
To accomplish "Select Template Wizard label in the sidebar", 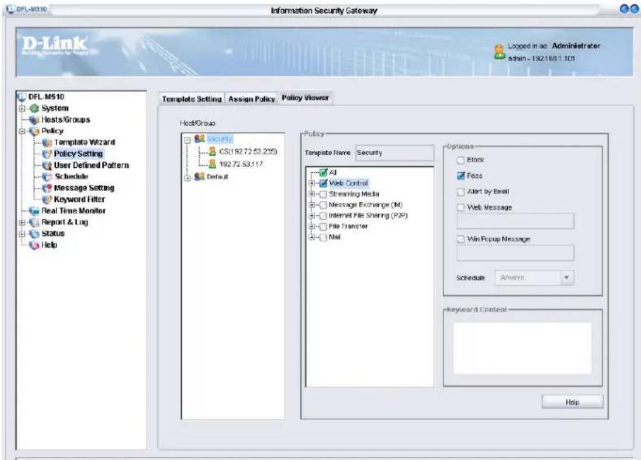I will click(85, 142).
